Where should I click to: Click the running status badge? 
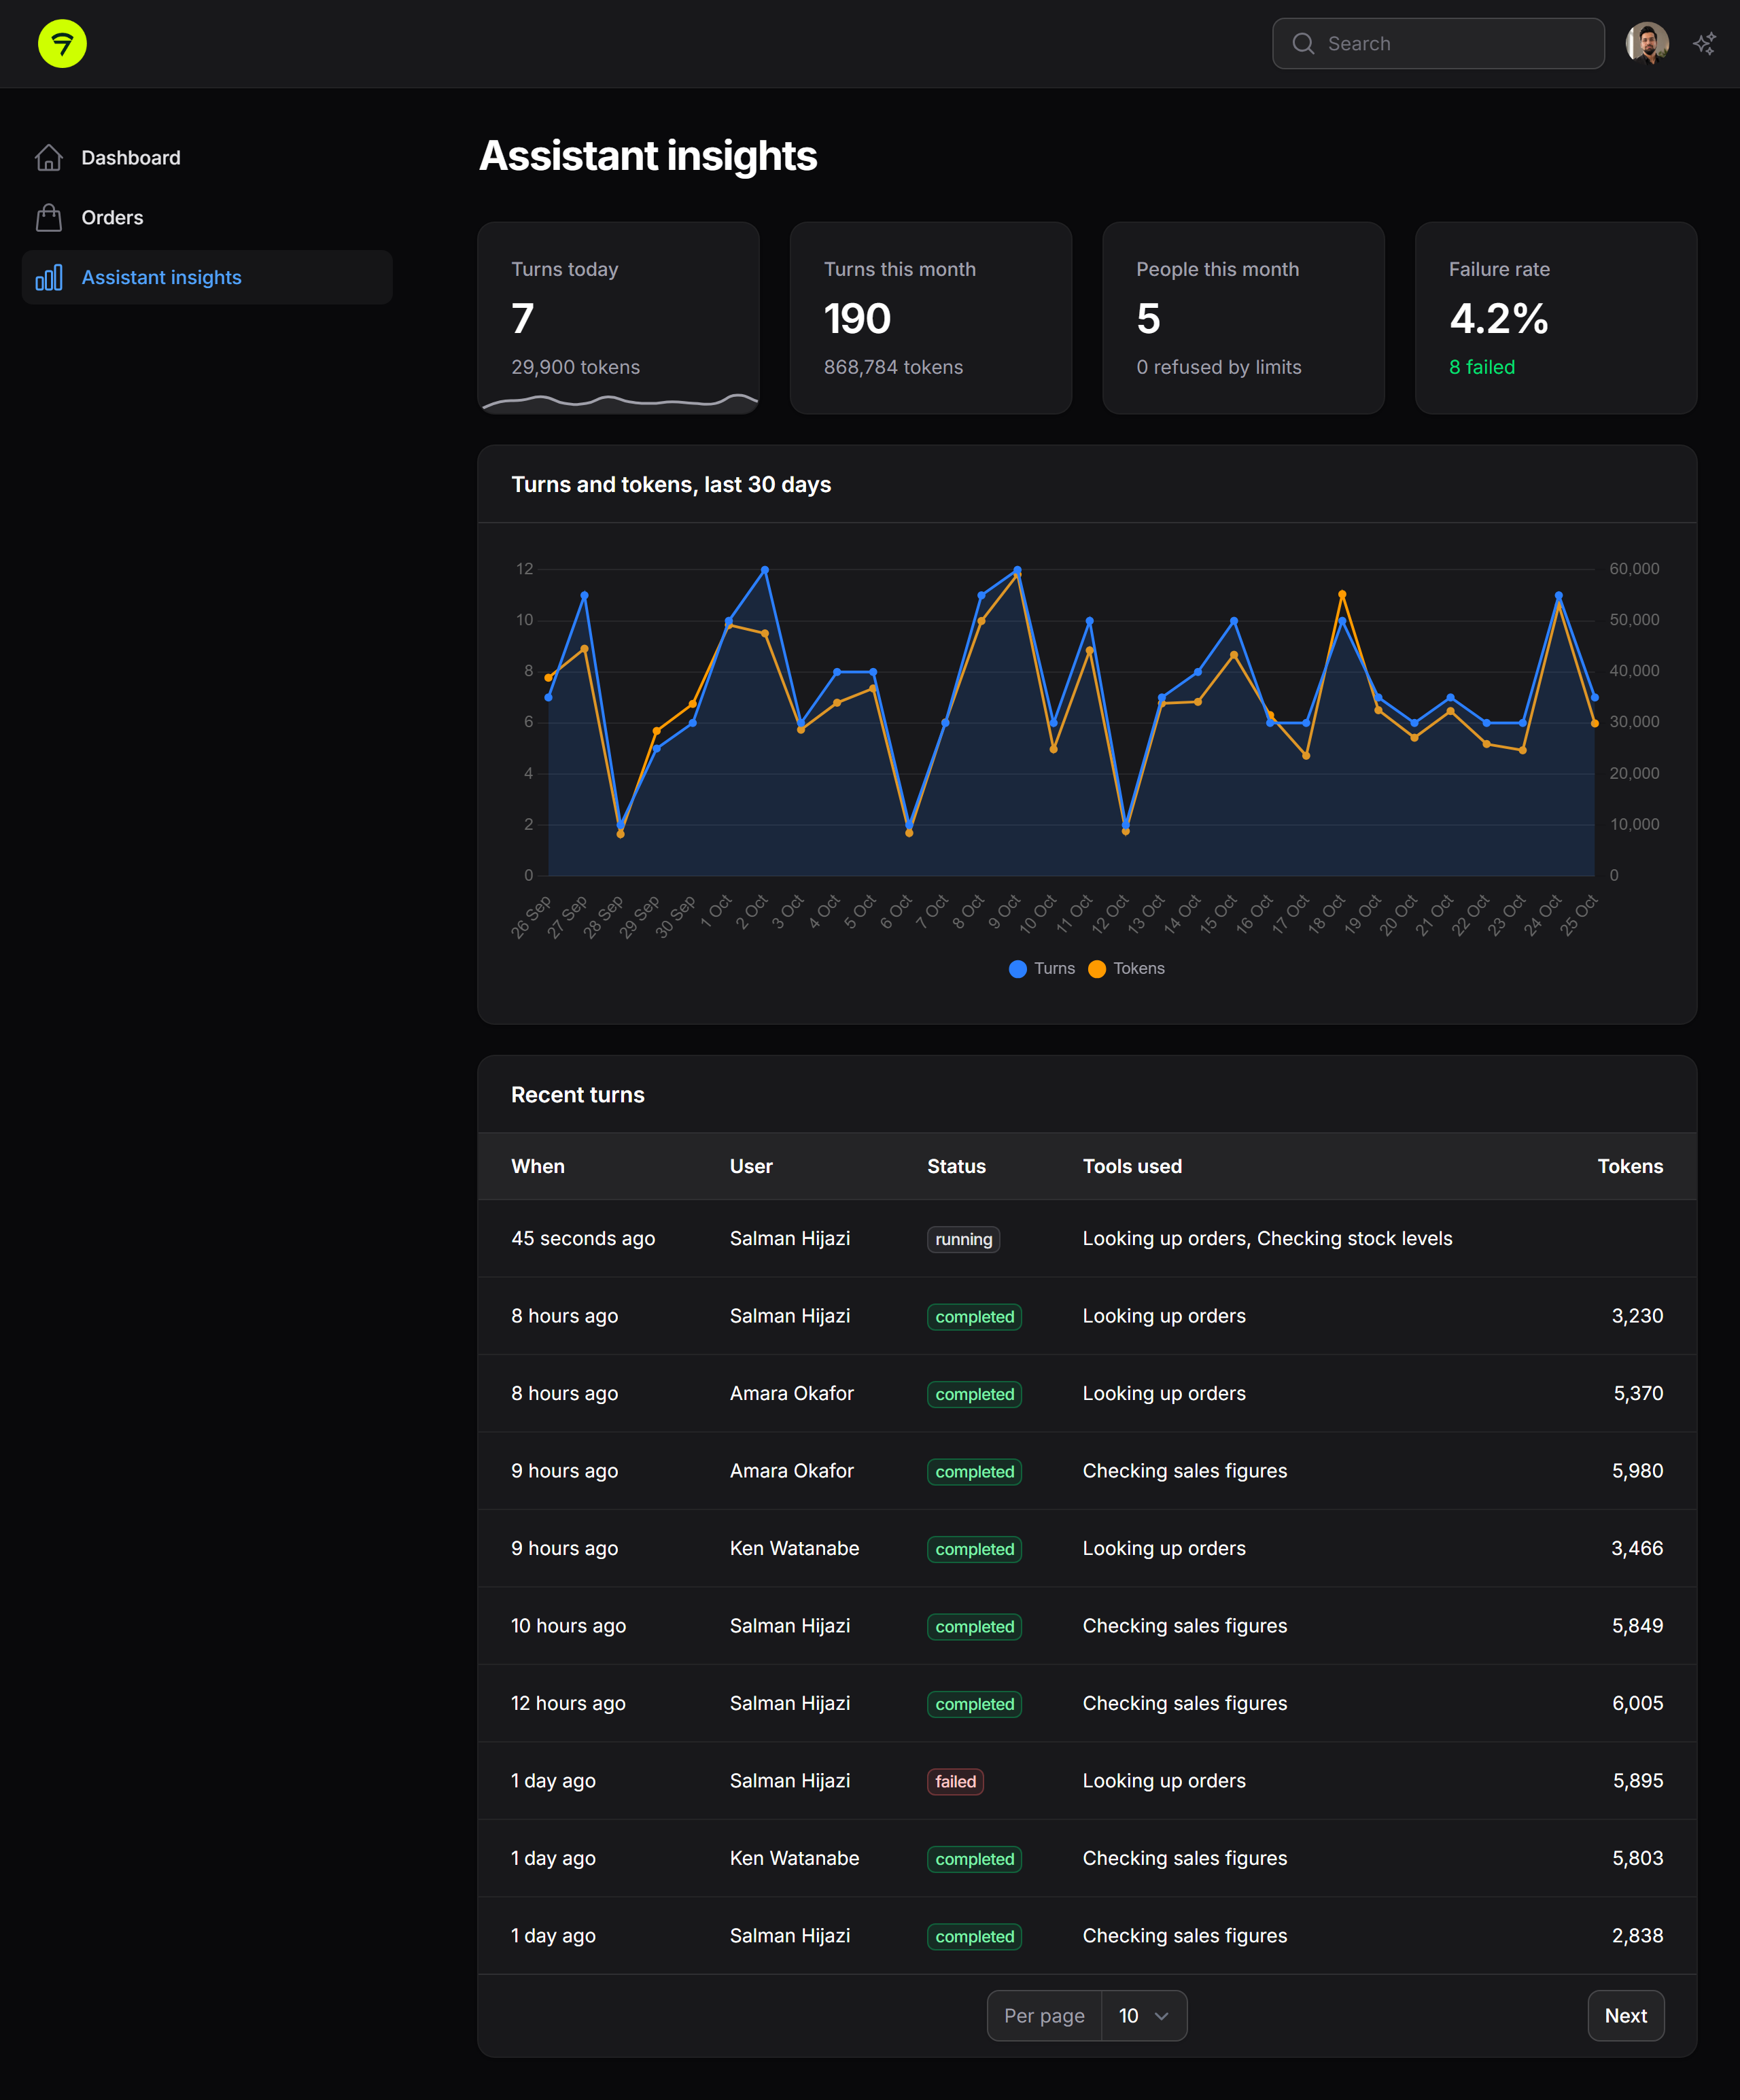tap(963, 1240)
